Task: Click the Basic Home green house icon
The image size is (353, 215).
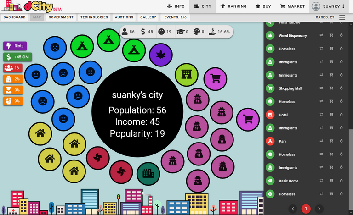Action: click(x=270, y=181)
